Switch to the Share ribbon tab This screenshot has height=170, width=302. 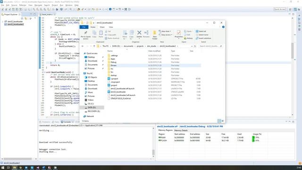coord(102,27)
